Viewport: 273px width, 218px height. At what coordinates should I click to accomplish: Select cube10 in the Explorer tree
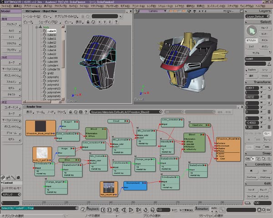click(x=52, y=35)
